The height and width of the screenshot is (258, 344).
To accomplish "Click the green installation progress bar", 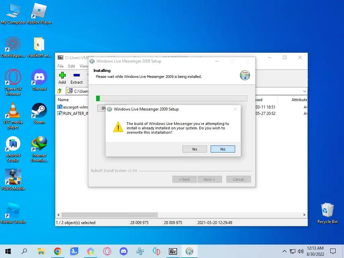I will pyautogui.click(x=171, y=98).
